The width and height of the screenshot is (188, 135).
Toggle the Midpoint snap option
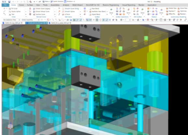tap(81, 20)
